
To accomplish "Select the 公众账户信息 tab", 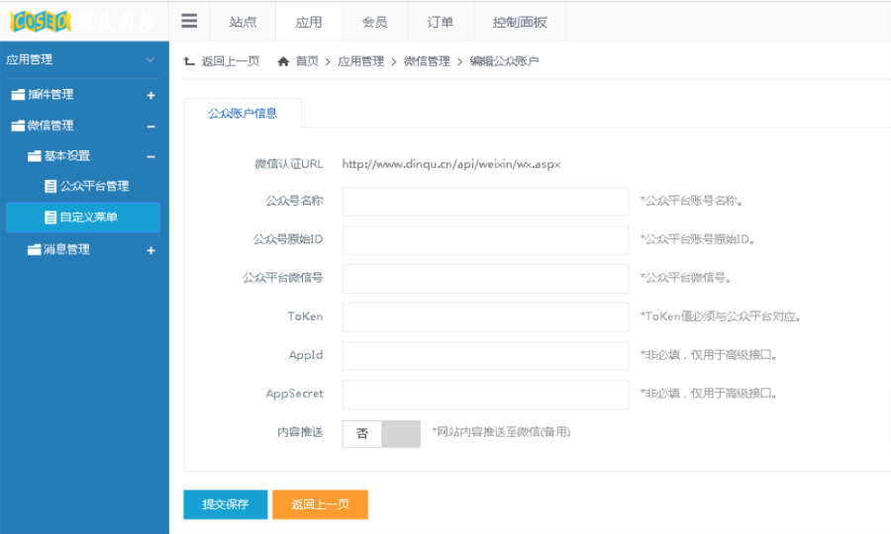I will click(243, 113).
